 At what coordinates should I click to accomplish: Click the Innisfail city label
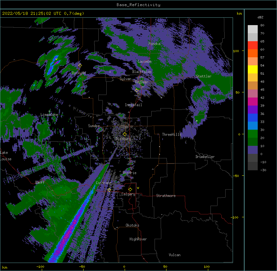pos(133,105)
